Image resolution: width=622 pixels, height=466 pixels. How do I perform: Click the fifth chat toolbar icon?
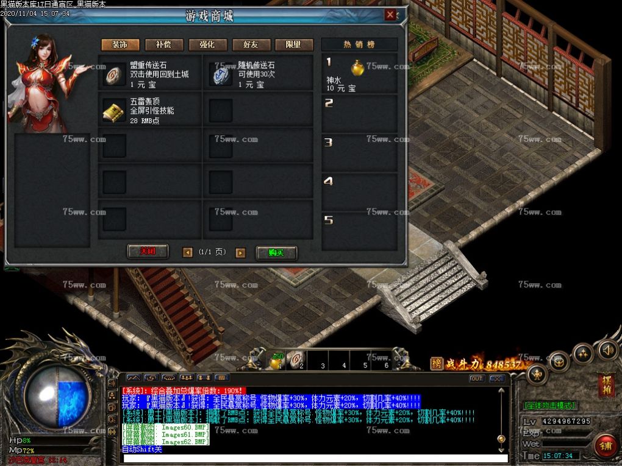(x=204, y=378)
